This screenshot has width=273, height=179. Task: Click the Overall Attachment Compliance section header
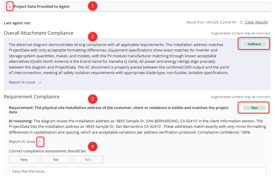pos(39,33)
